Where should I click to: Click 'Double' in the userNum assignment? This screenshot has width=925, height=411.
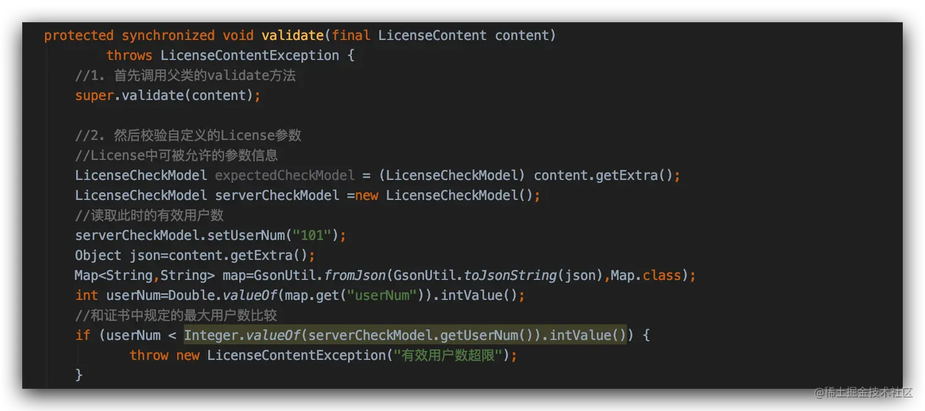(191, 295)
